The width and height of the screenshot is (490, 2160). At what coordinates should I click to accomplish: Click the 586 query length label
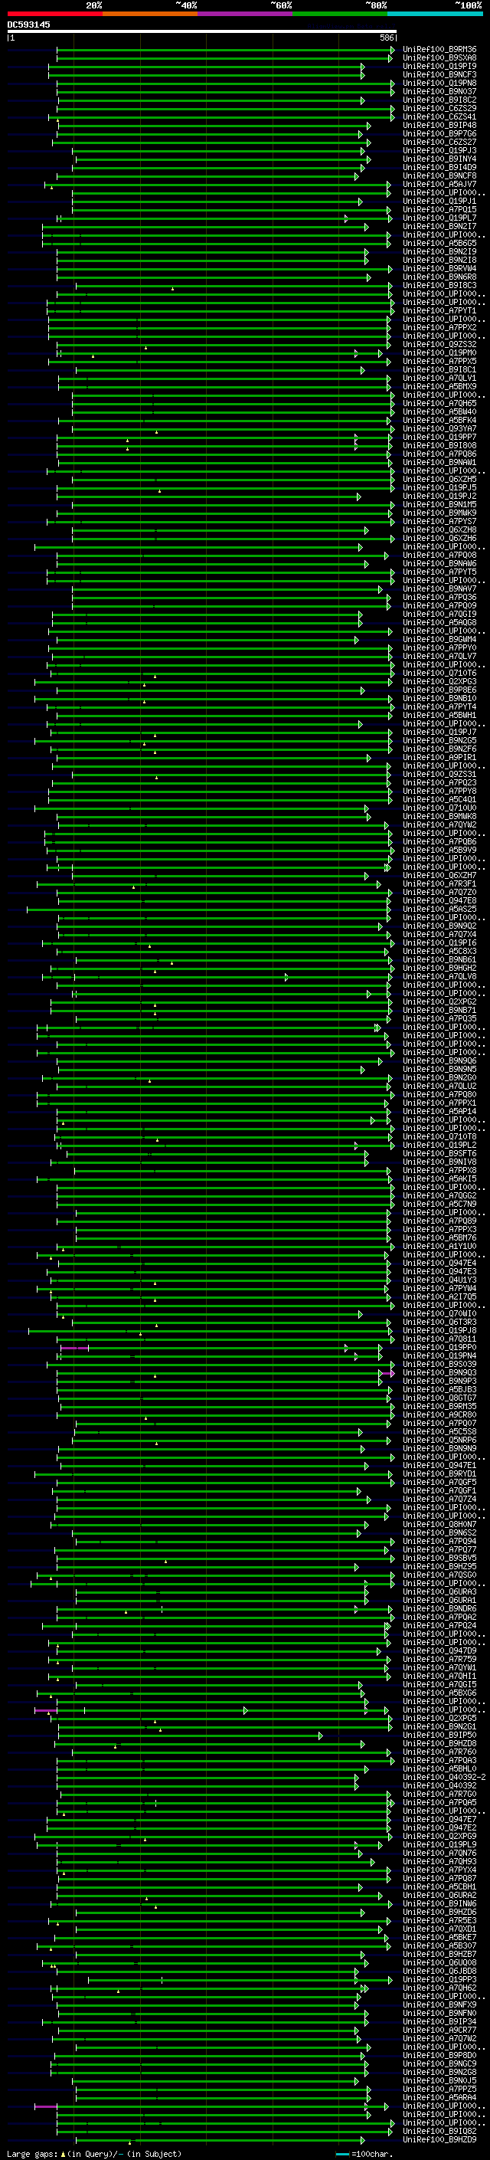[386, 38]
